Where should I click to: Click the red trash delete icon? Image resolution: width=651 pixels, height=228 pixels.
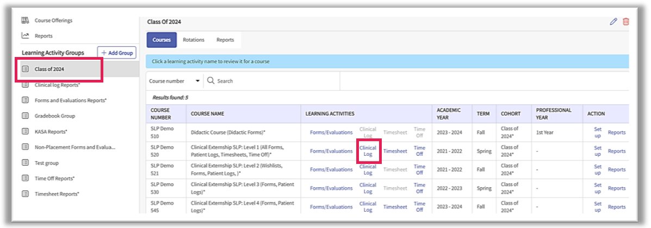(x=625, y=22)
